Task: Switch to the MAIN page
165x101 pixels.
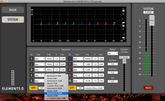Action: 13,10
